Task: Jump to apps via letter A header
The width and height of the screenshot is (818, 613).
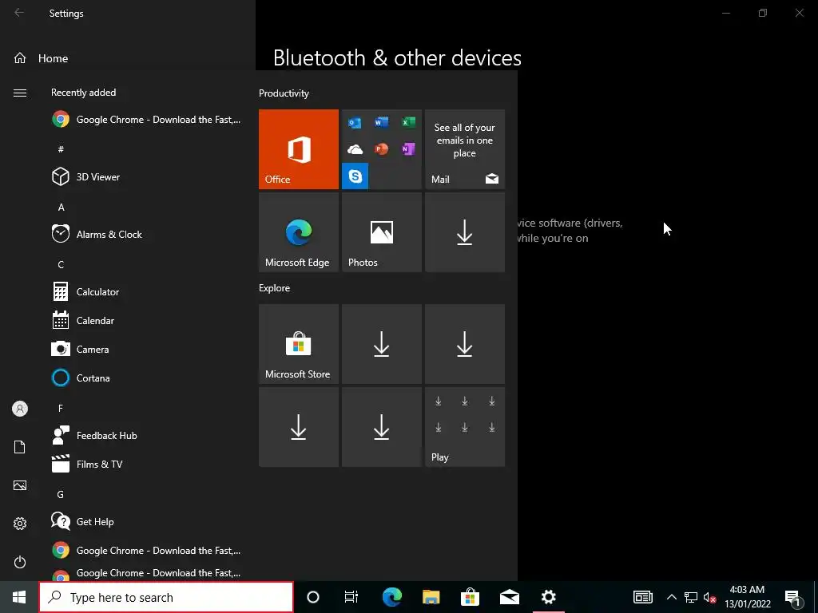Action: [x=61, y=207]
